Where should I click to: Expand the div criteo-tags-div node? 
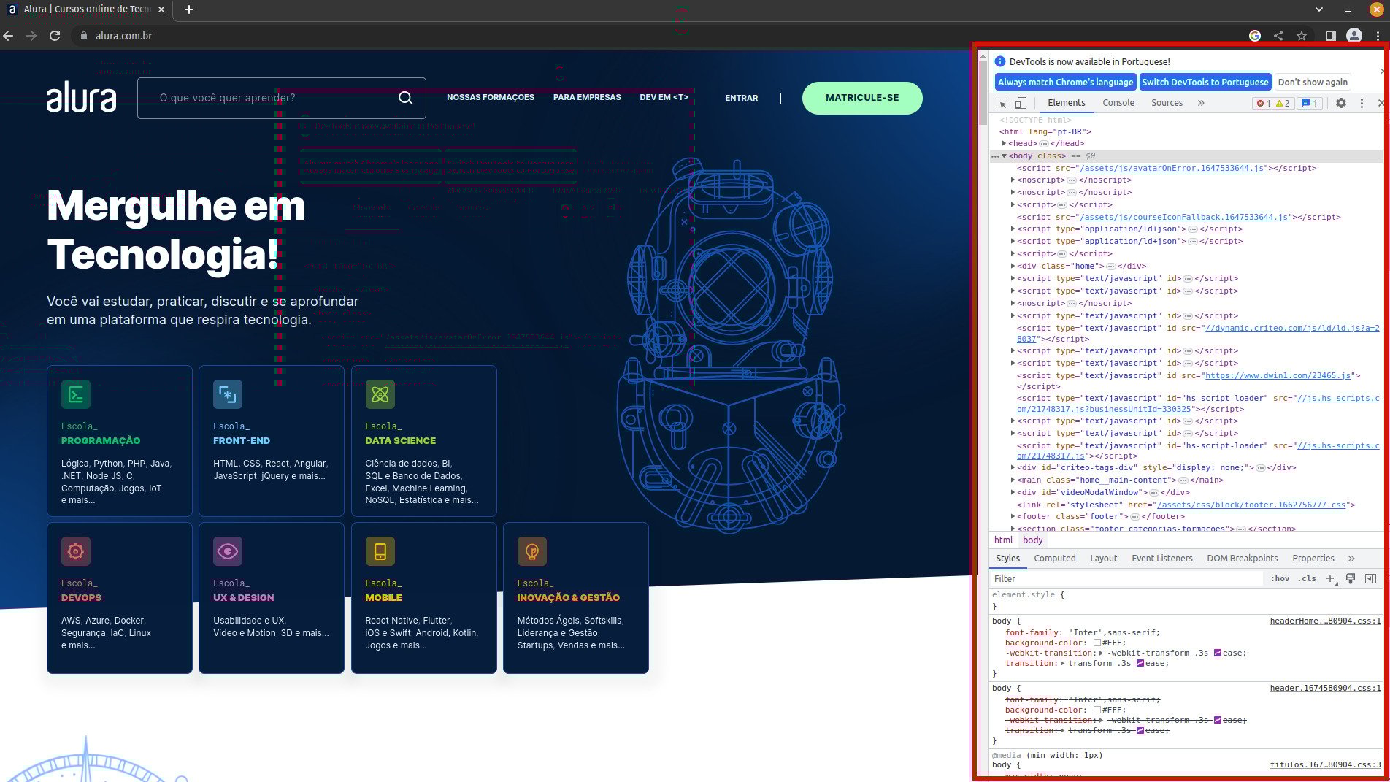(x=1013, y=467)
